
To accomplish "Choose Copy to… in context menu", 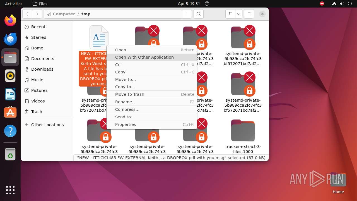I will (x=152, y=87).
